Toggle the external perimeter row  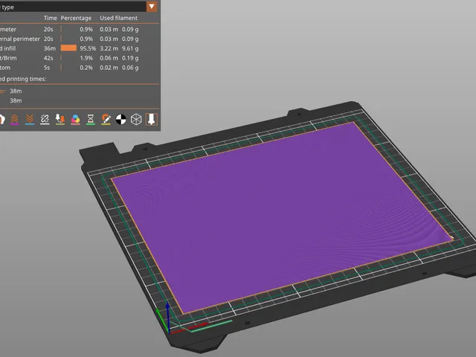click(x=80, y=39)
